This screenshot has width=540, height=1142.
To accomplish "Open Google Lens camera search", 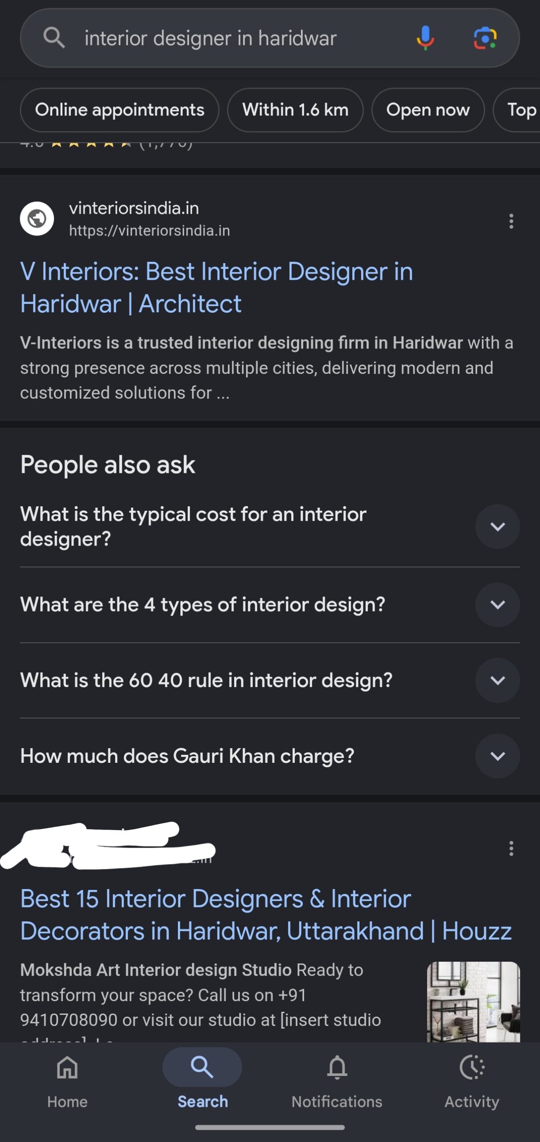I will (485, 38).
